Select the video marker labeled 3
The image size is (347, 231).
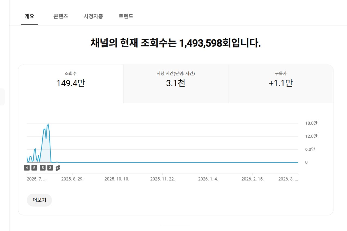pyautogui.click(x=50, y=168)
